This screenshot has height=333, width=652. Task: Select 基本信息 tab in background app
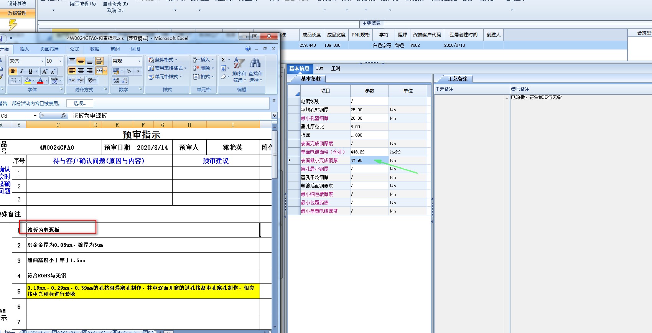[299, 69]
